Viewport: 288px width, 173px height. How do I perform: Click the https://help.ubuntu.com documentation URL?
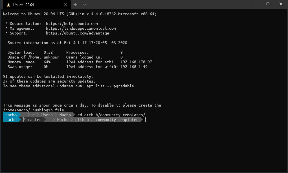point(72,23)
